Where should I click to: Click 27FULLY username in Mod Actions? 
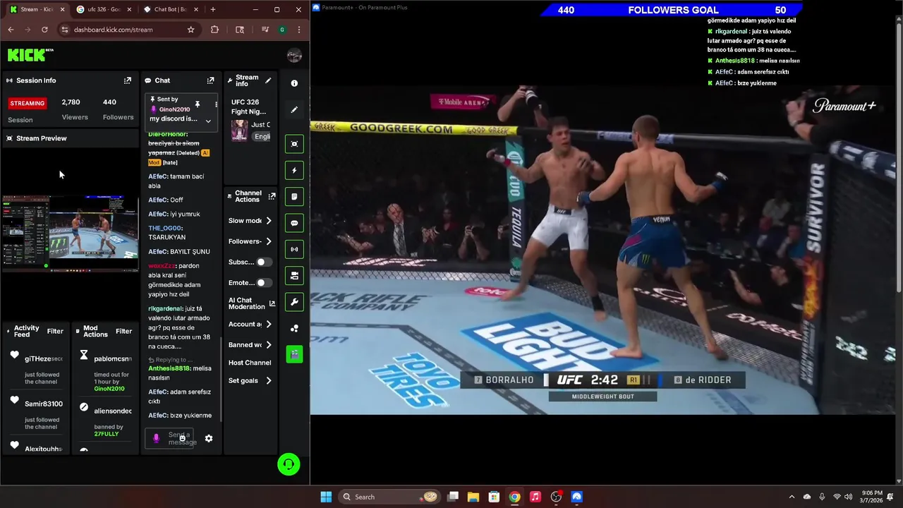click(107, 434)
